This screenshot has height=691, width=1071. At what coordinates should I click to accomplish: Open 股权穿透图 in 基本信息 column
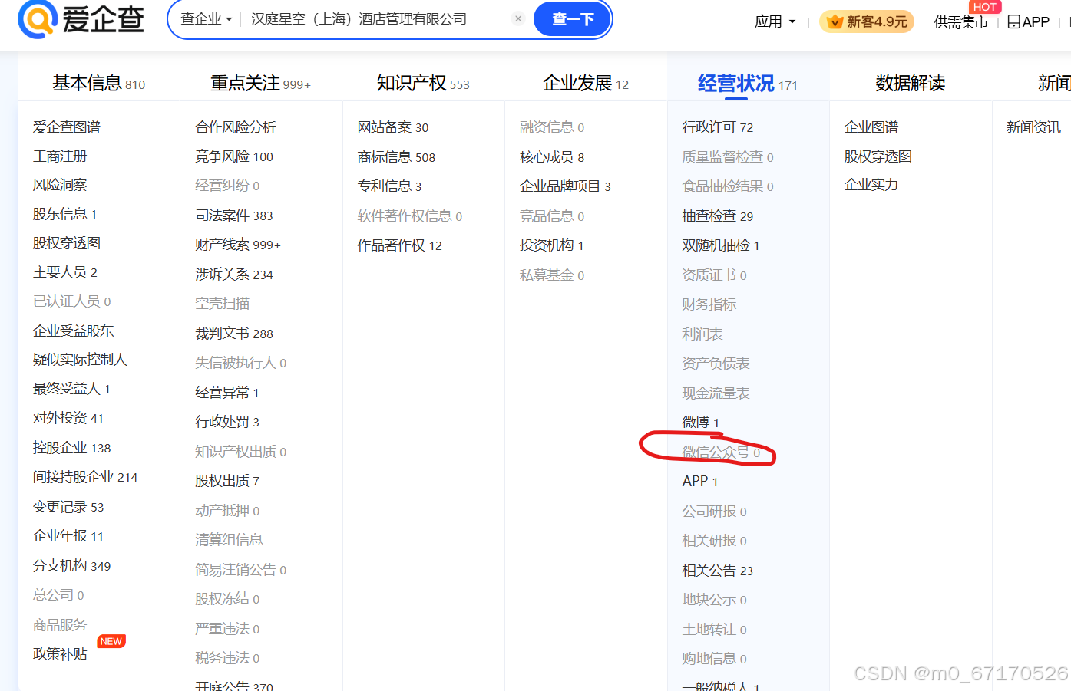tap(67, 243)
